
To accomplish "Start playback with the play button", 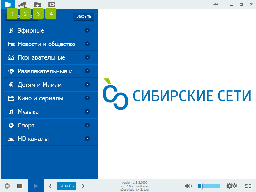I will (x=36, y=186).
